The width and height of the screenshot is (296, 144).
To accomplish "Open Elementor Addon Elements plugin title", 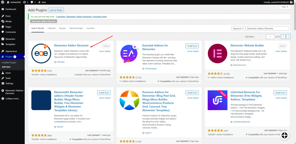I will [71, 45].
